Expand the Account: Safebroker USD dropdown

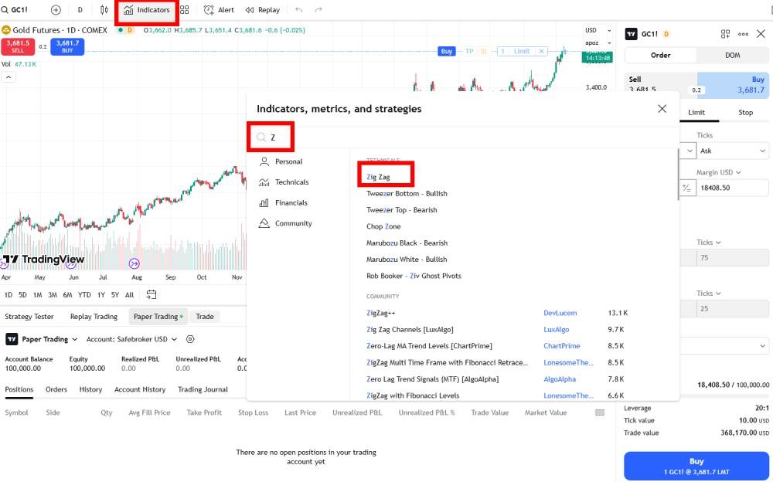pos(131,339)
